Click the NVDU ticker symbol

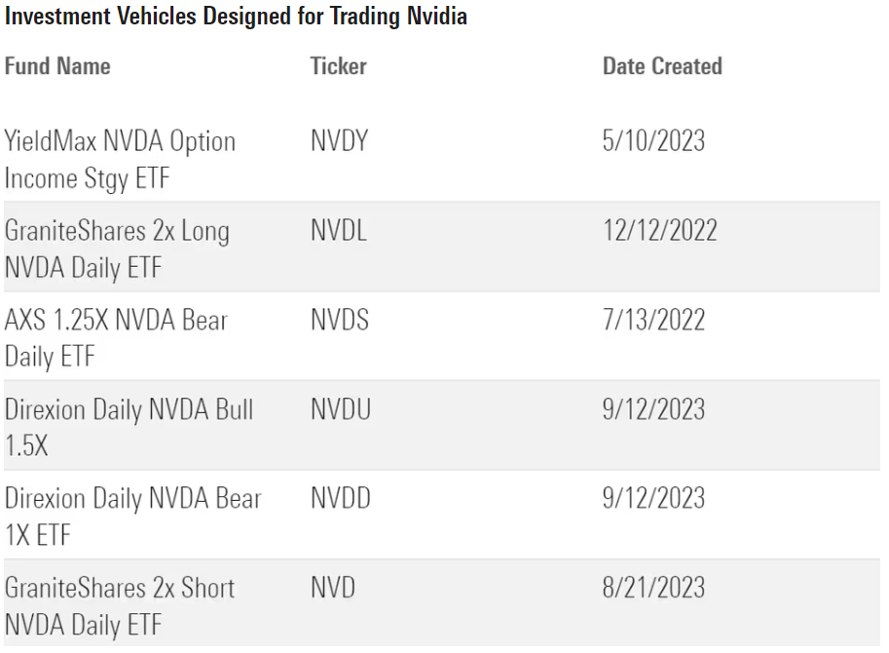(341, 409)
